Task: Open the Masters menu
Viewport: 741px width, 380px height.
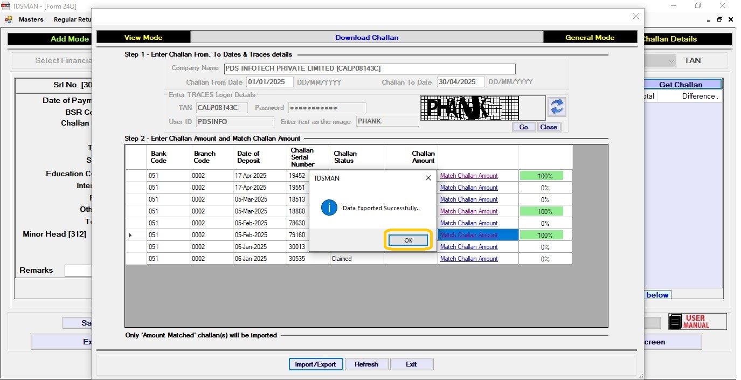Action: 31,19
